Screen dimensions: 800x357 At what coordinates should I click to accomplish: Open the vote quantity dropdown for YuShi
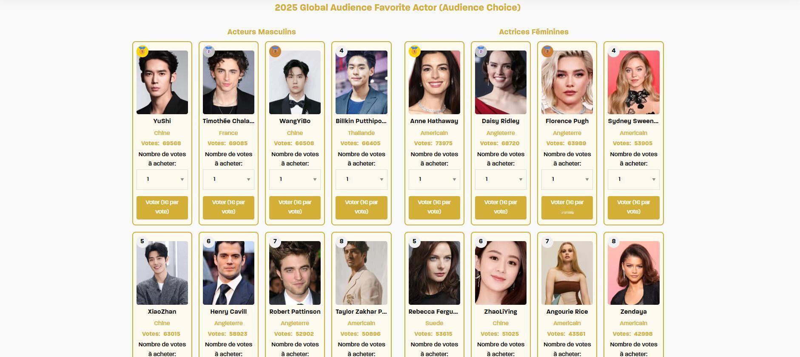(162, 180)
